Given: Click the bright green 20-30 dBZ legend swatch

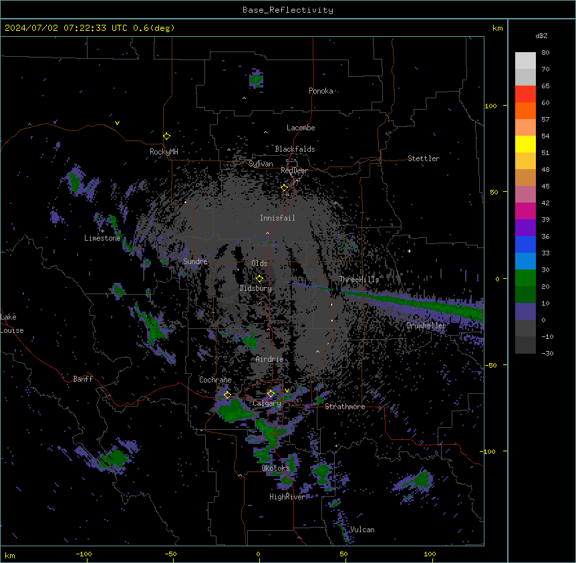Looking at the screenshot, I should pos(525,278).
